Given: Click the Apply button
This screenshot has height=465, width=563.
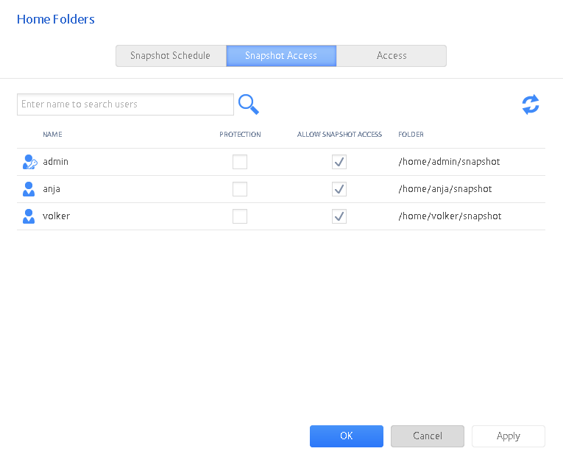Looking at the screenshot, I should 509,436.
